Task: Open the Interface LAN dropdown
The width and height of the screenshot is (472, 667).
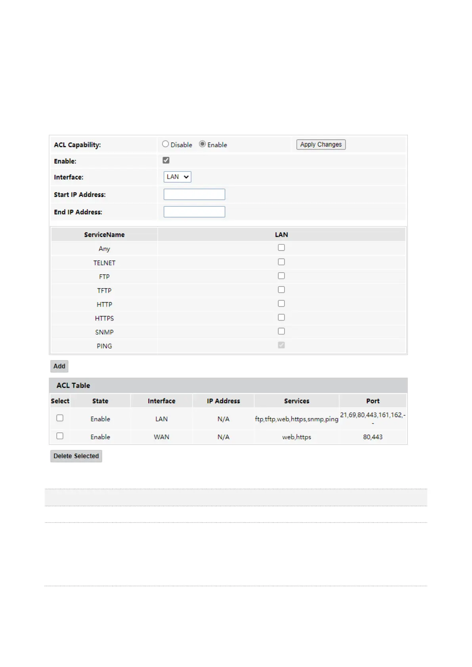Action: pos(178,177)
